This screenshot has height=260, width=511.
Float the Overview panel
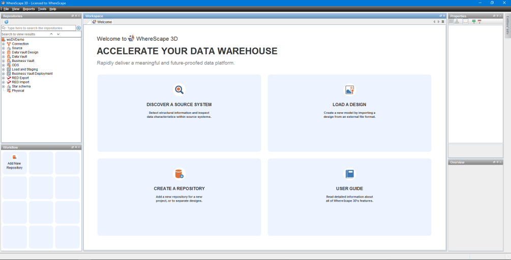494,162
